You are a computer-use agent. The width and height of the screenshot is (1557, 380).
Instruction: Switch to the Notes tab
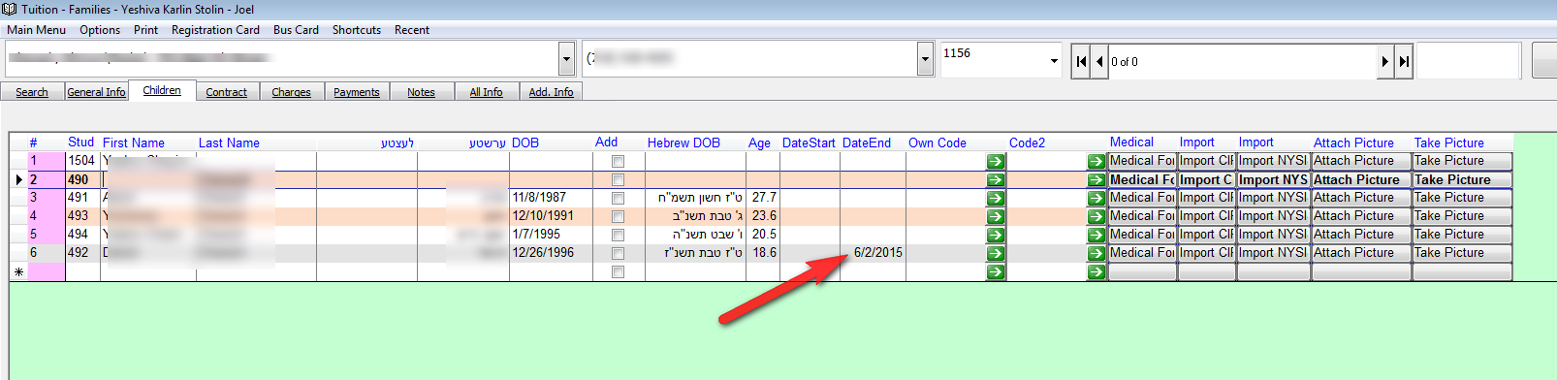(421, 92)
